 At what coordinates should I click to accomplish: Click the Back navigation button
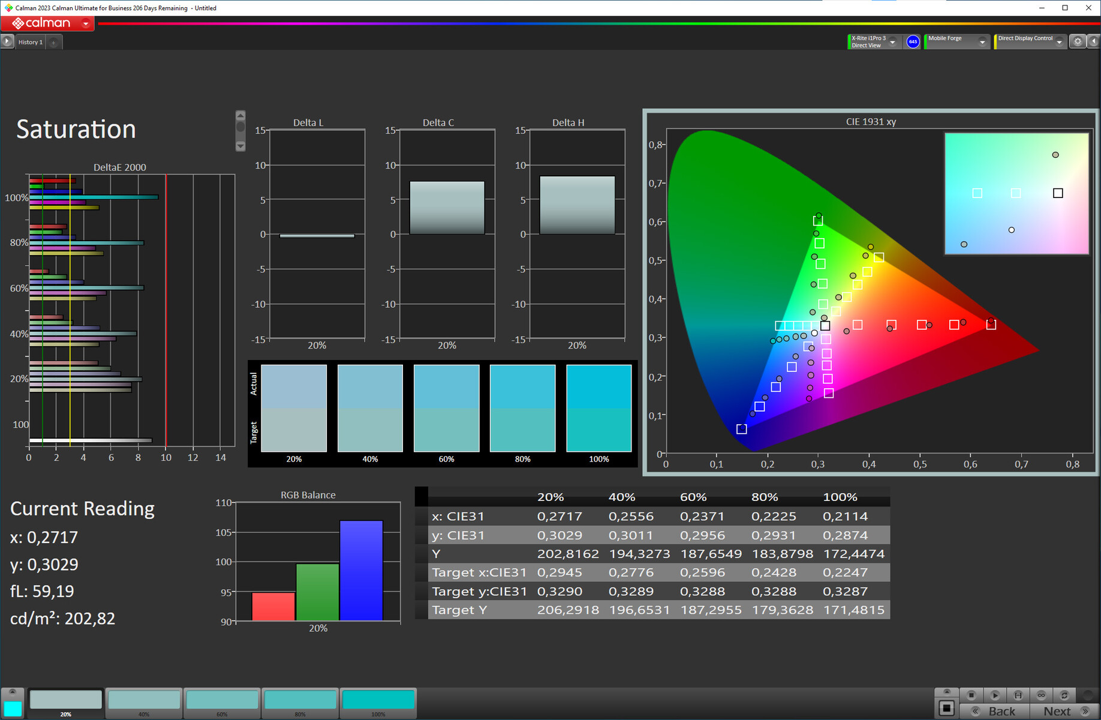tap(995, 711)
